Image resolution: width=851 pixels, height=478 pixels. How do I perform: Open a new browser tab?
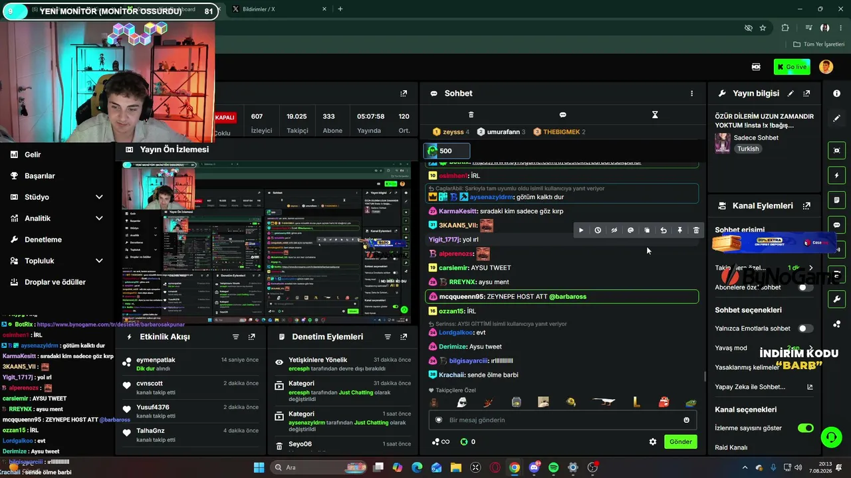[x=340, y=9]
